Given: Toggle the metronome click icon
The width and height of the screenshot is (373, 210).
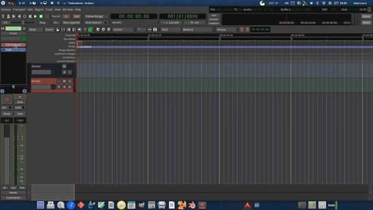Looking at the screenshot, I should (8, 16).
